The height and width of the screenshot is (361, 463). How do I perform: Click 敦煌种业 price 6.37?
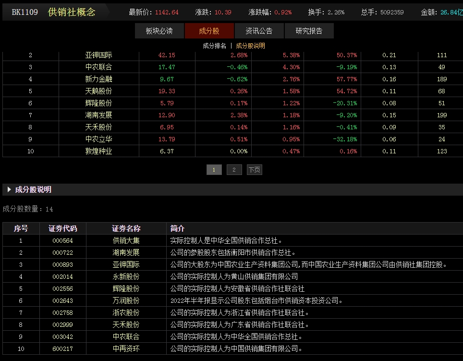pyautogui.click(x=167, y=151)
